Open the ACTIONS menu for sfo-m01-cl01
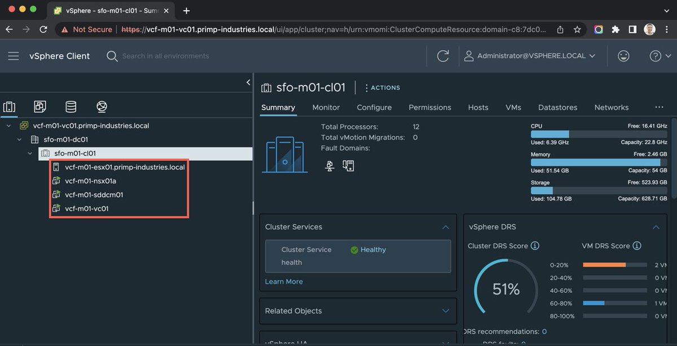The image size is (677, 346). pyautogui.click(x=382, y=87)
